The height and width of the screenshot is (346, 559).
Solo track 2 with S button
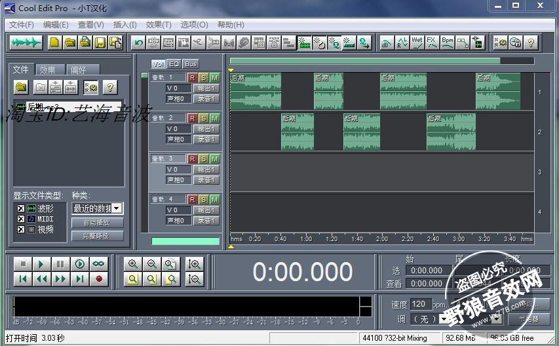pos(203,119)
